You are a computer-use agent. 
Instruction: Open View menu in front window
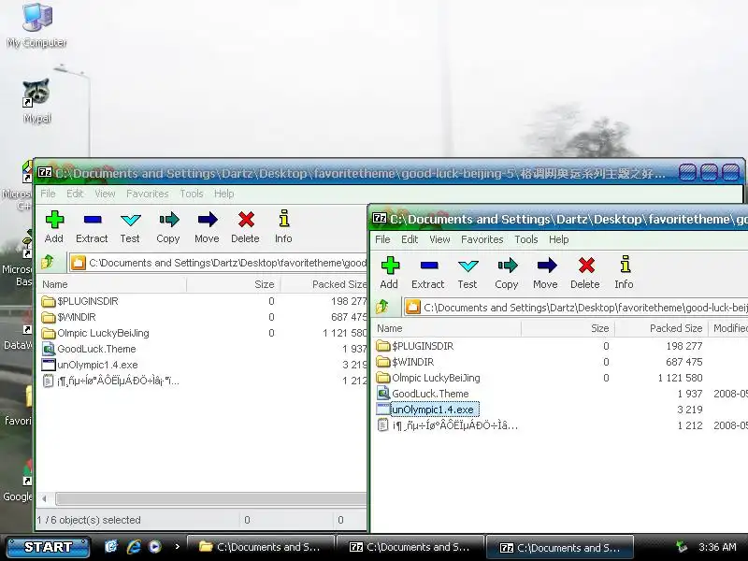[x=439, y=239]
